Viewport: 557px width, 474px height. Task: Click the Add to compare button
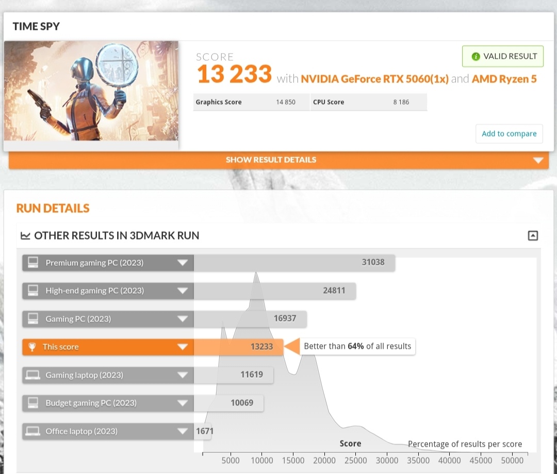click(509, 133)
